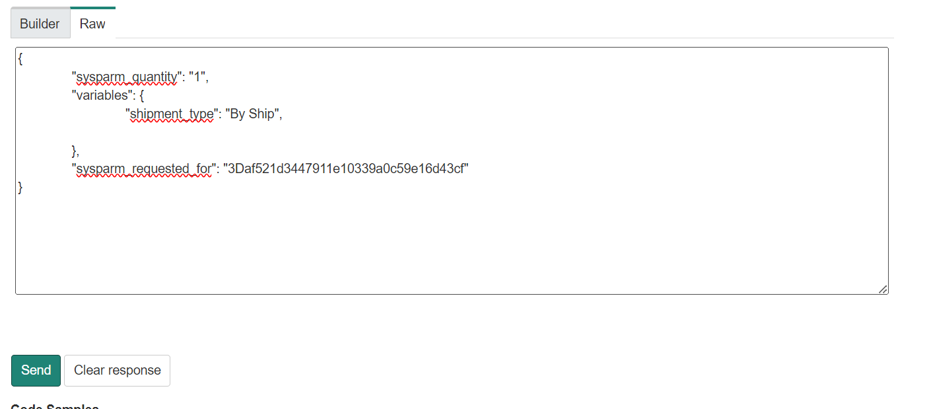The height and width of the screenshot is (409, 931).
Task: Select the Raw tab
Action: 92,24
